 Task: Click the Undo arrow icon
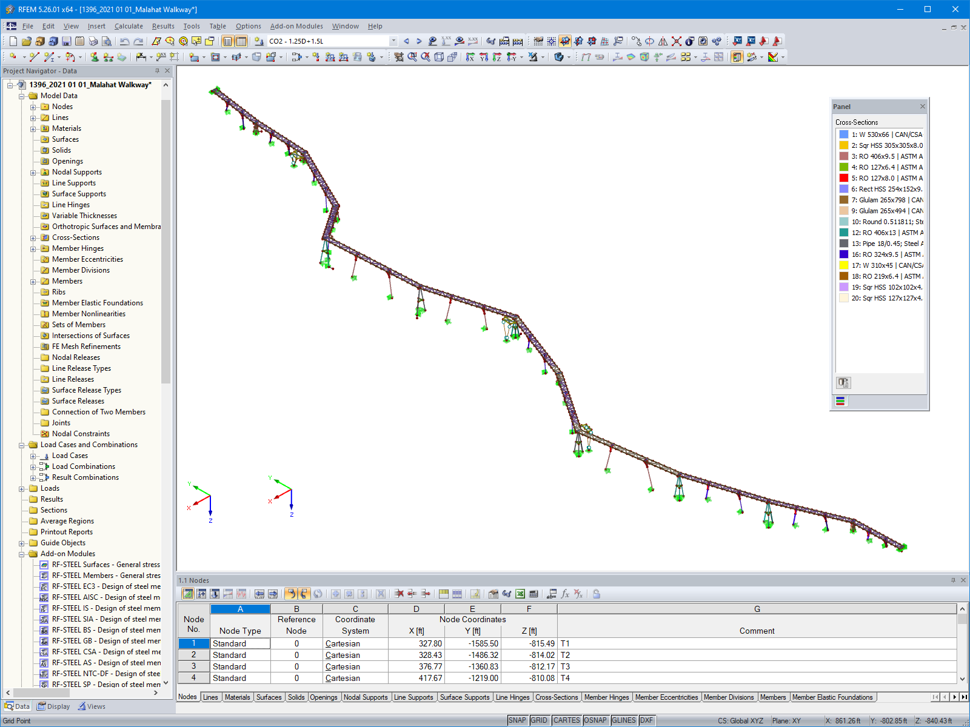tap(124, 41)
